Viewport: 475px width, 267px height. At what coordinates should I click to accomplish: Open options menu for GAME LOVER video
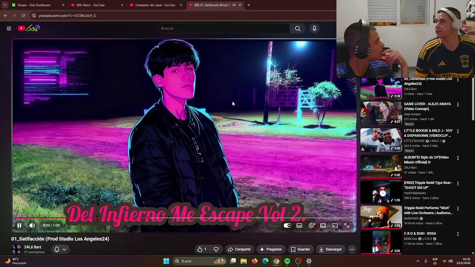(458, 105)
